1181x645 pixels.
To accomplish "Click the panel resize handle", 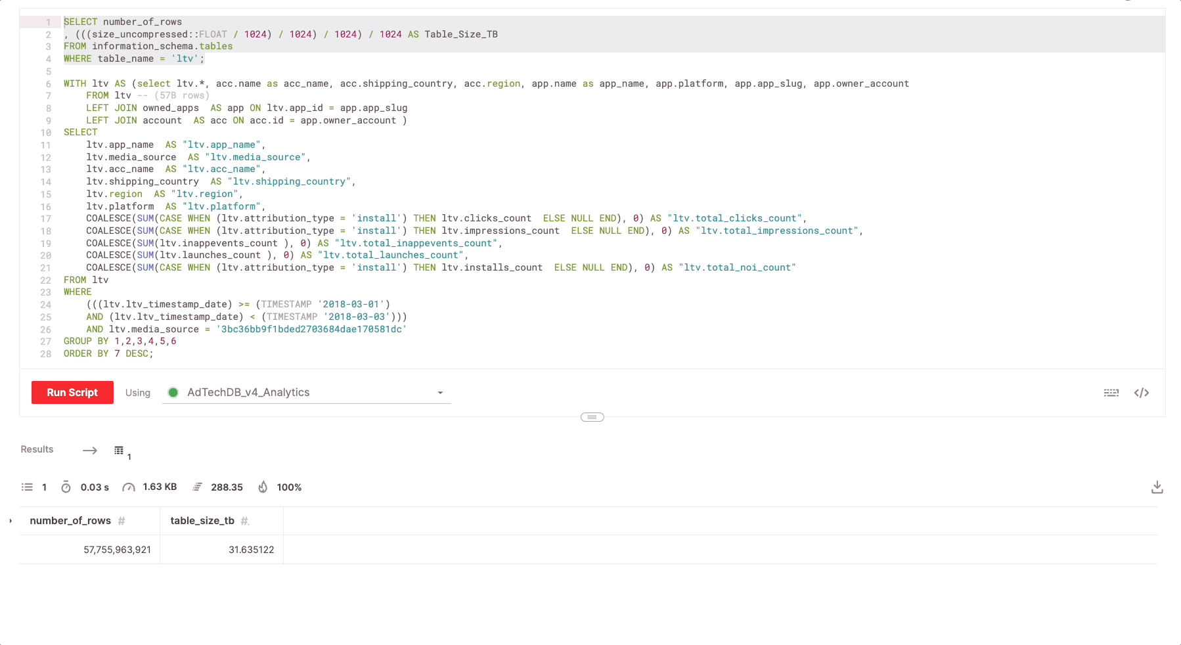I will (x=592, y=417).
